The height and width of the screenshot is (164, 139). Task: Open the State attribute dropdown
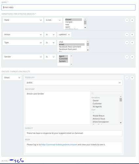(x=23, y=20)
